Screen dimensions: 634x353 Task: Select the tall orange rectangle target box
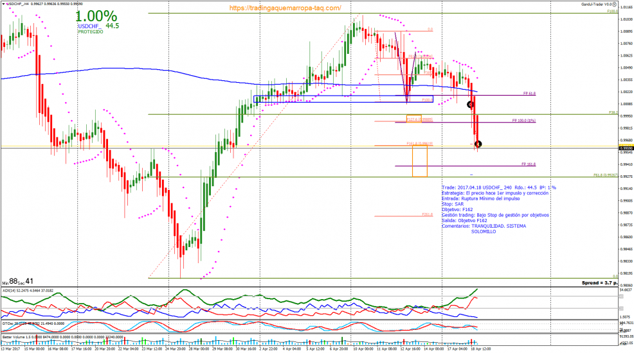coord(420,162)
